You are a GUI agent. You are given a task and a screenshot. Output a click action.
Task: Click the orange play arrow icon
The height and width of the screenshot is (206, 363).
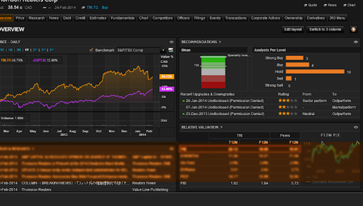point(353,29)
